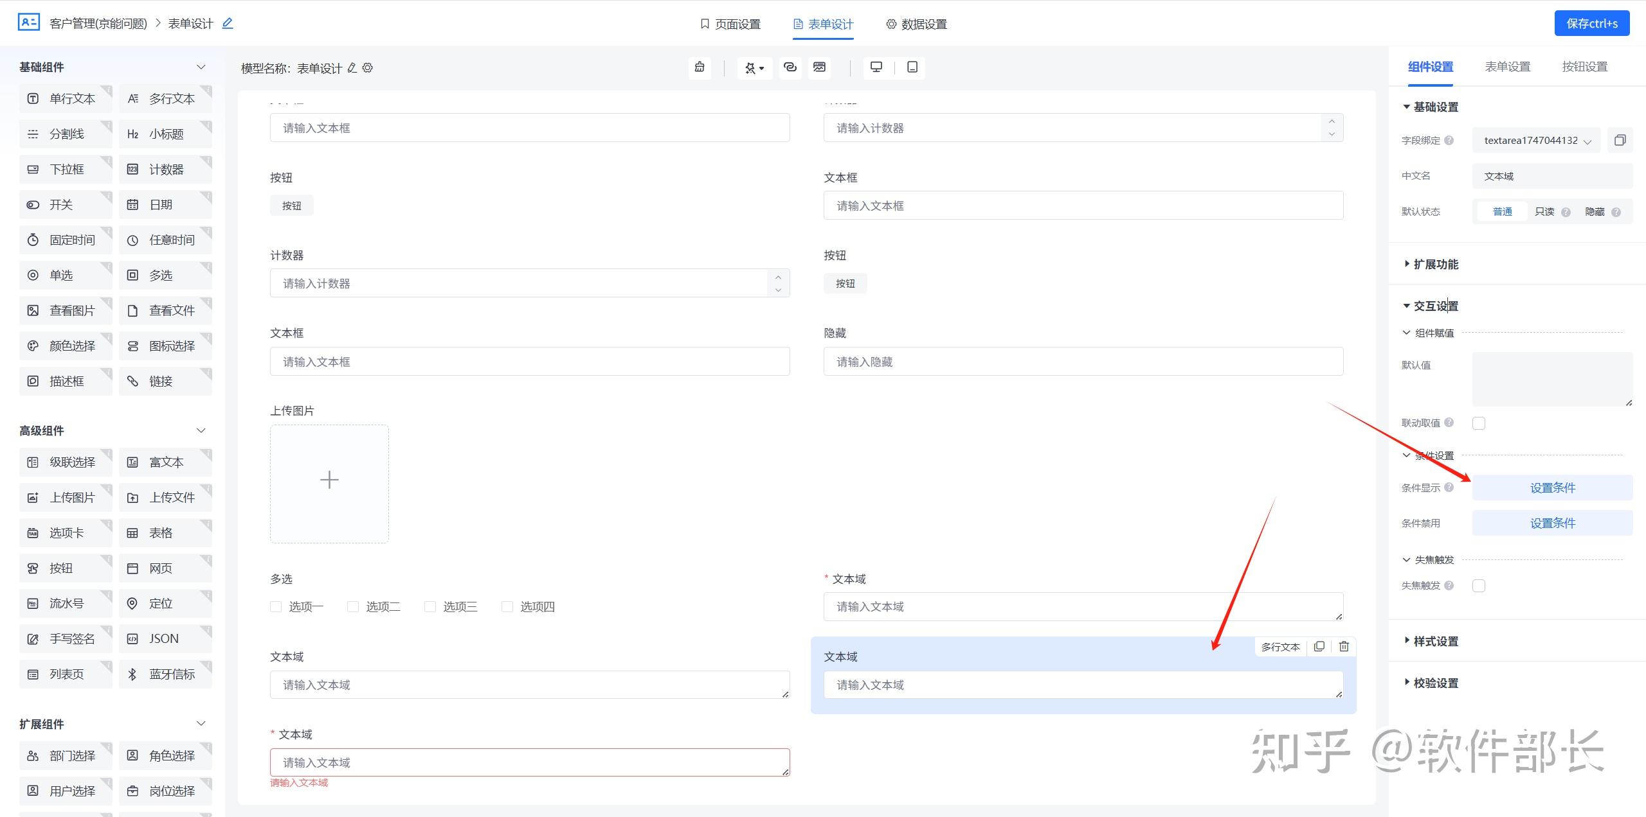Click 设置条件 next to 条件显示
The width and height of the screenshot is (1646, 817).
click(x=1552, y=487)
